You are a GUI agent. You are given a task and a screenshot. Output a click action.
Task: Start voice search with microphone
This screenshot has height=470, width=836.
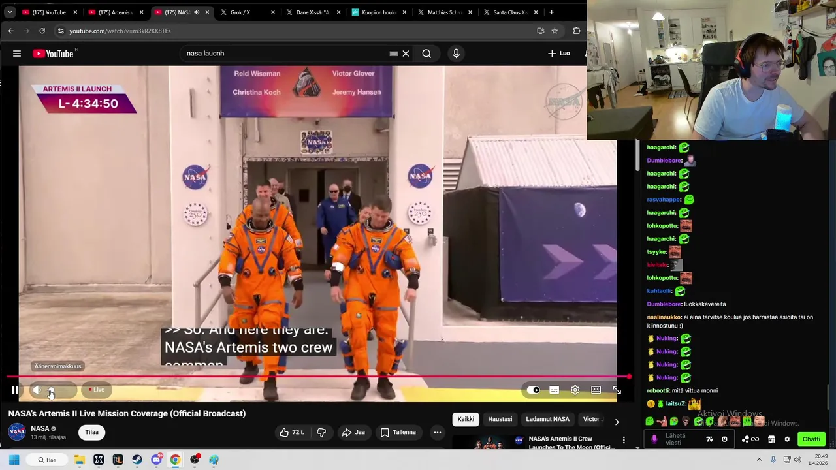(x=456, y=54)
